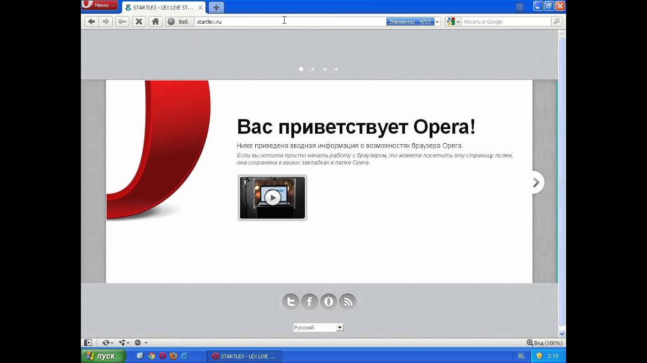
Task: Click the security shield tray icon
Action: (539, 356)
